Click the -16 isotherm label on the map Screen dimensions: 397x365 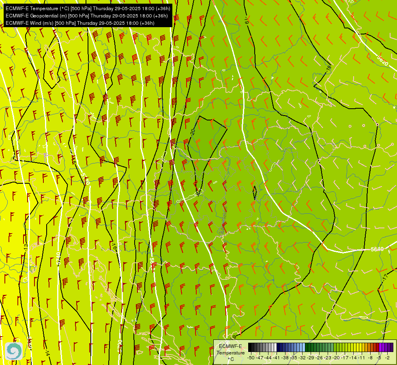114,246
